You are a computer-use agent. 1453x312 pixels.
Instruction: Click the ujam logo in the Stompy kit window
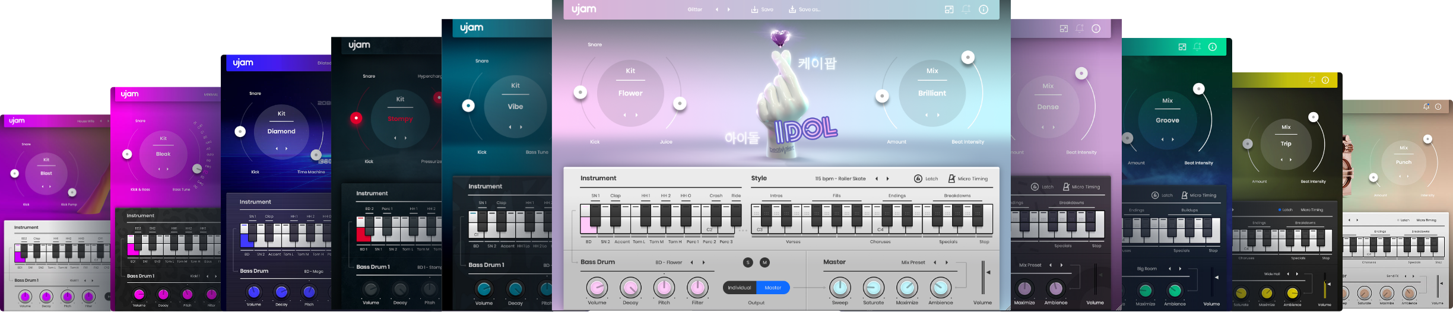point(359,45)
